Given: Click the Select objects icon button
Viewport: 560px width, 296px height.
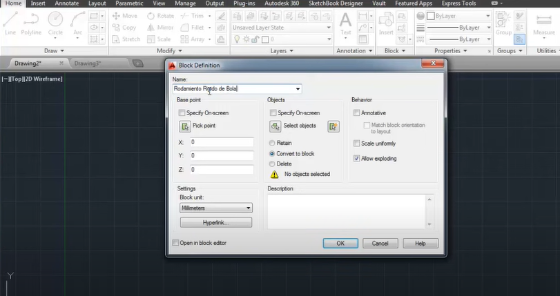Looking at the screenshot, I should (275, 126).
